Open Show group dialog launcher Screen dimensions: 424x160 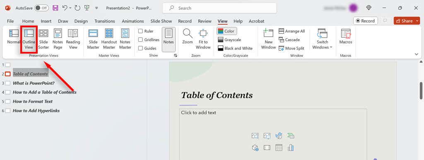point(176,55)
